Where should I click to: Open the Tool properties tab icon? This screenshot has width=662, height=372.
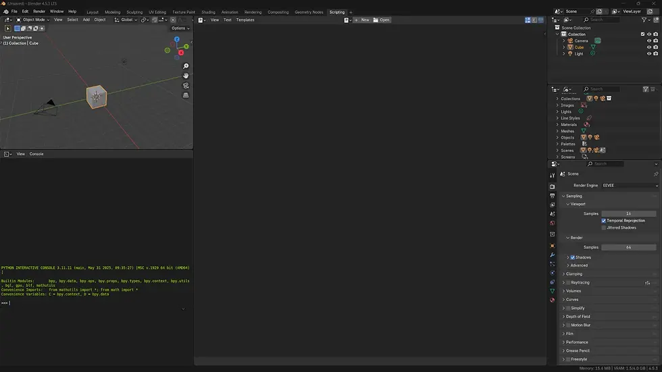[x=553, y=176]
